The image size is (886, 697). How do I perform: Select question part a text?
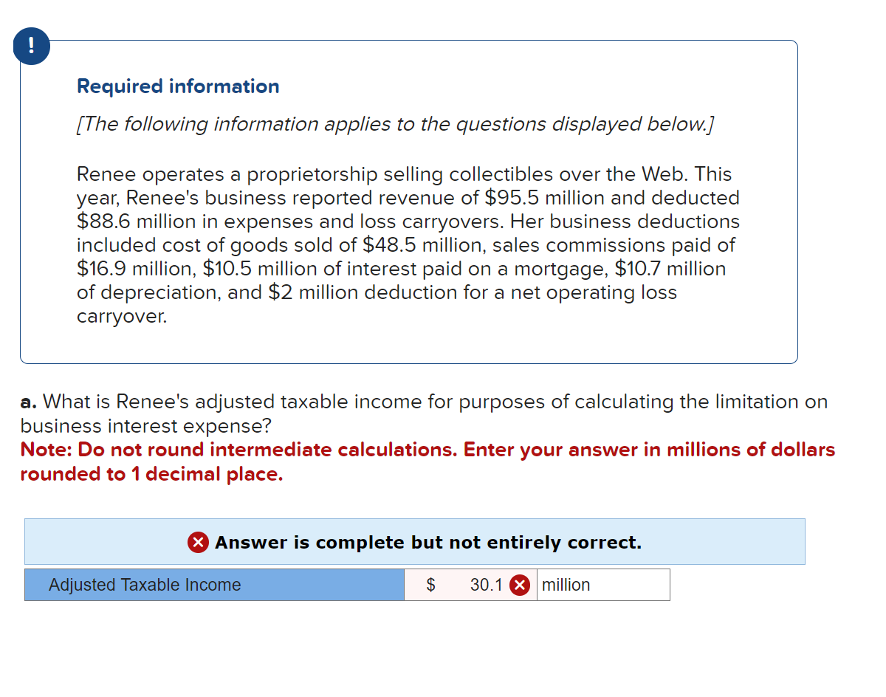tap(423, 413)
